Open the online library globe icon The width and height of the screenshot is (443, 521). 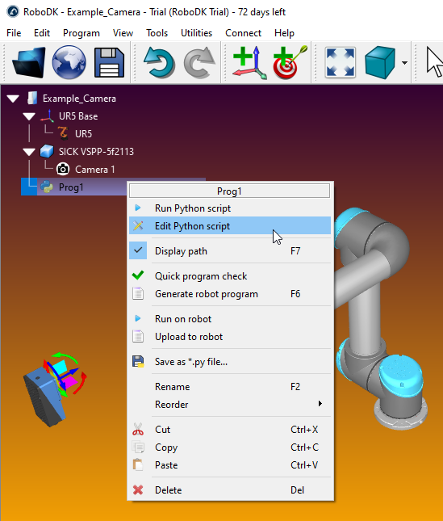click(69, 62)
